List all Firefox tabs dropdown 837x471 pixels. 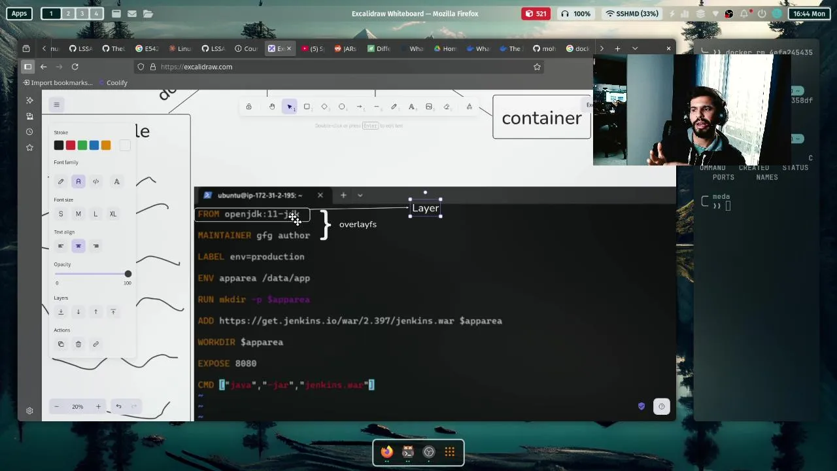(x=634, y=48)
